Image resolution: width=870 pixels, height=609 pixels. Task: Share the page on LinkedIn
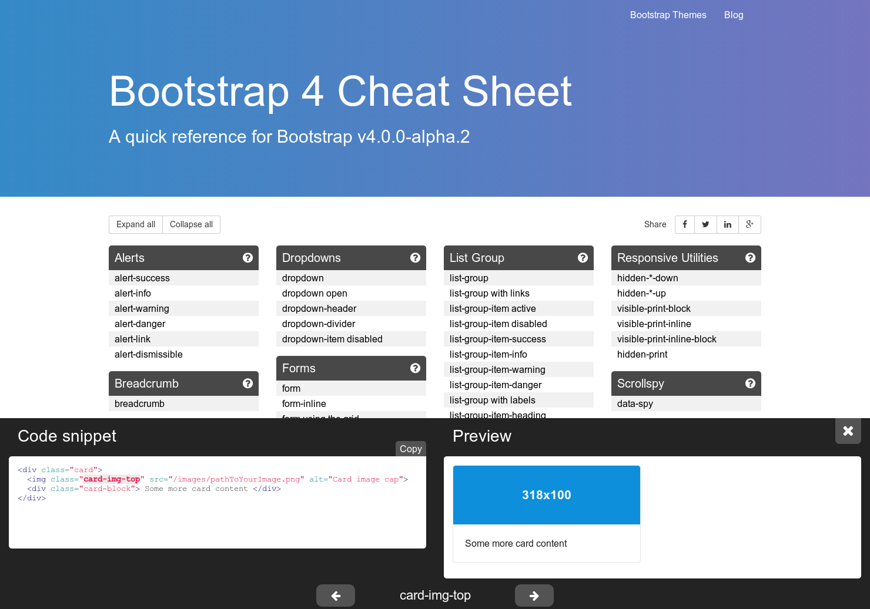pos(727,224)
